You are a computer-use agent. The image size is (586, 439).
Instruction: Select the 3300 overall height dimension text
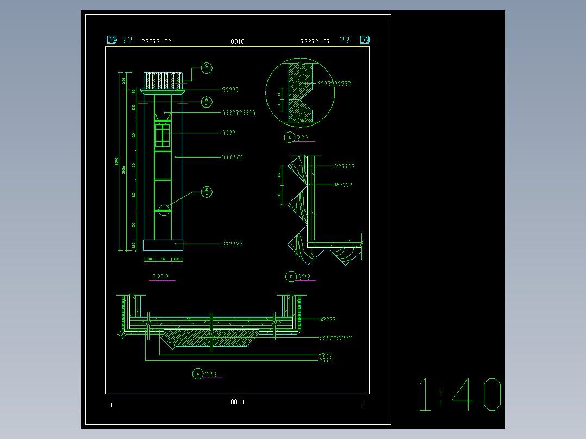click(x=116, y=161)
